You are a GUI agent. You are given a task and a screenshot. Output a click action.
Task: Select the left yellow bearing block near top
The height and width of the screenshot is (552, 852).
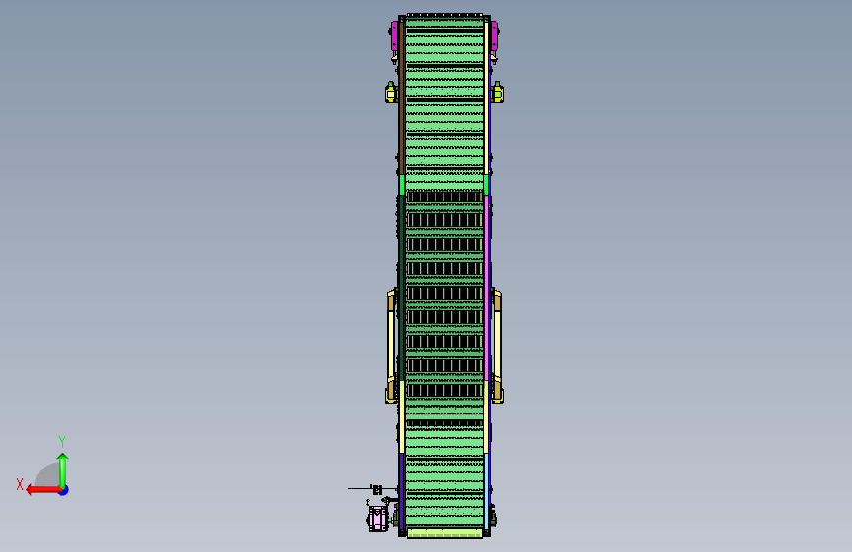391,93
